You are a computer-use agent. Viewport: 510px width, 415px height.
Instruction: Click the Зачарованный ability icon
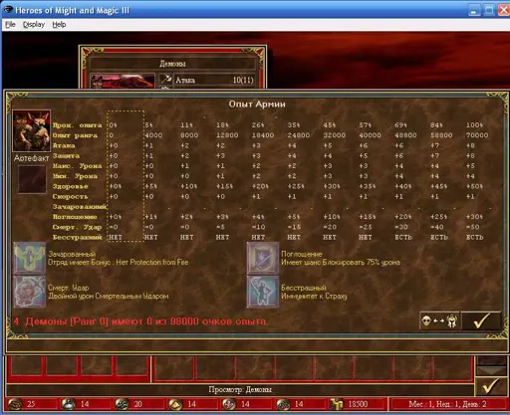tap(30, 258)
